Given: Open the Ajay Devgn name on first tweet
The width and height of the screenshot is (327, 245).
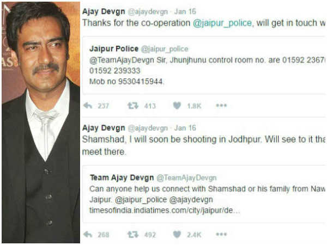Looking at the screenshot, I should coord(104,11).
